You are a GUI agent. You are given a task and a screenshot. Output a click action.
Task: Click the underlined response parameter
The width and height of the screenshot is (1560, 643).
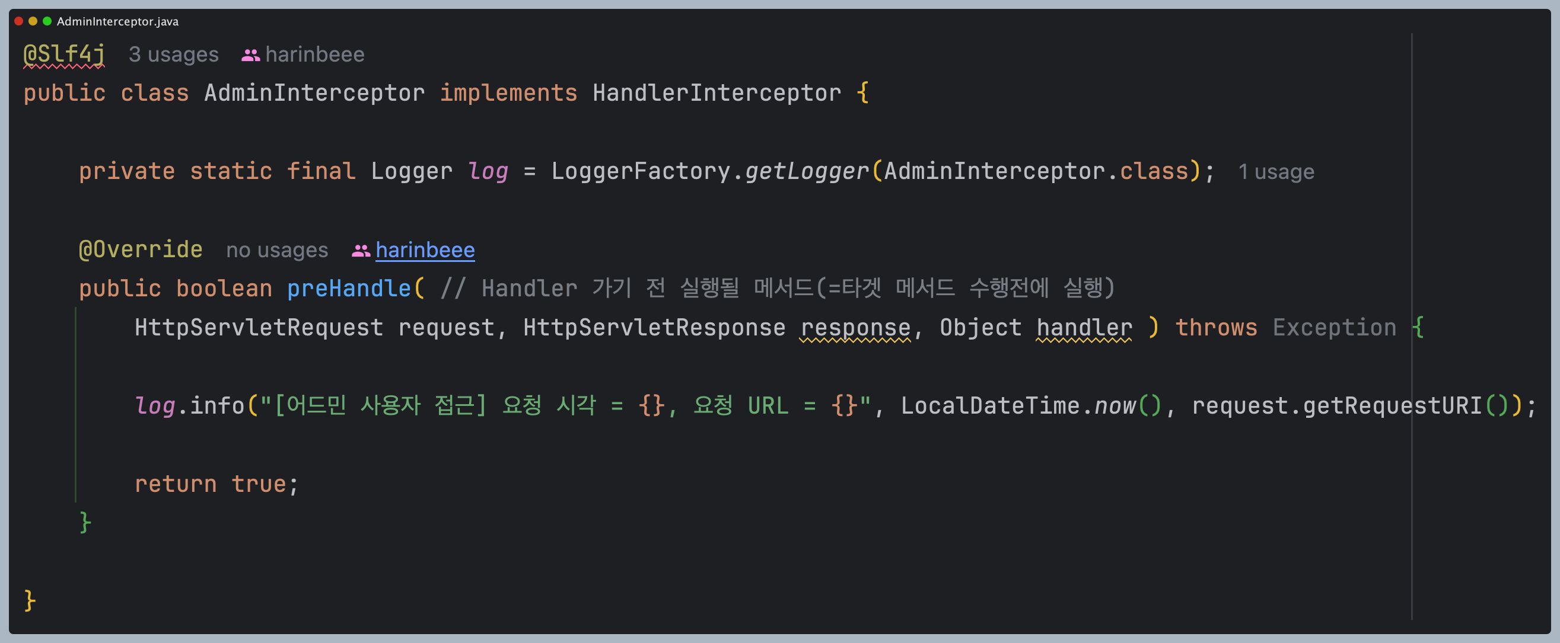(x=855, y=328)
